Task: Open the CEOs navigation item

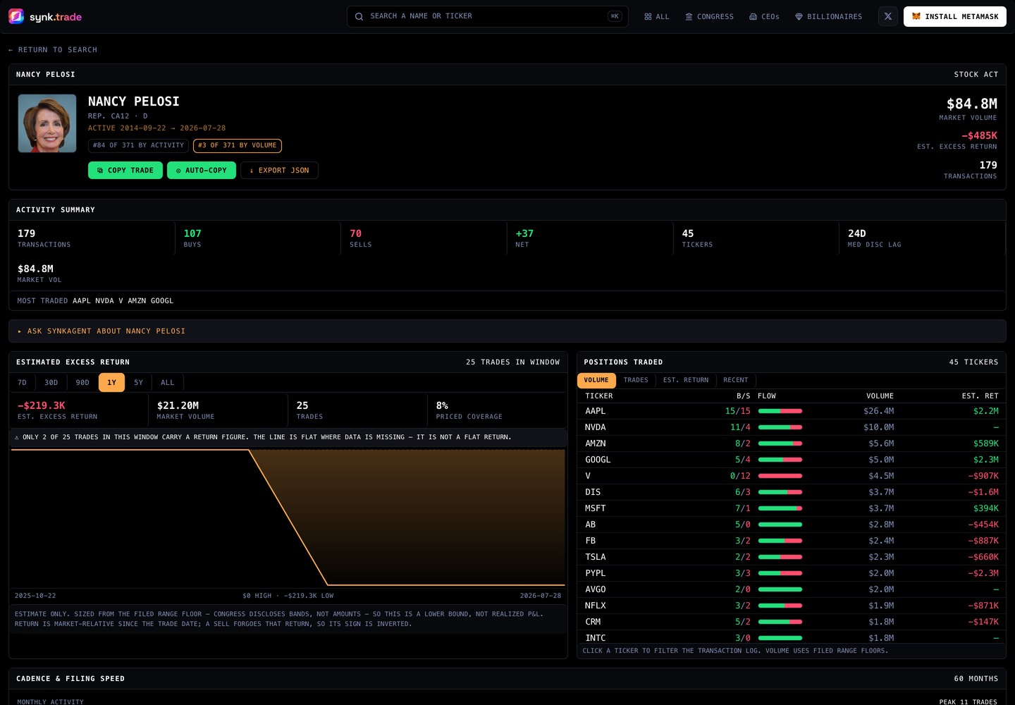Action: coord(764,17)
